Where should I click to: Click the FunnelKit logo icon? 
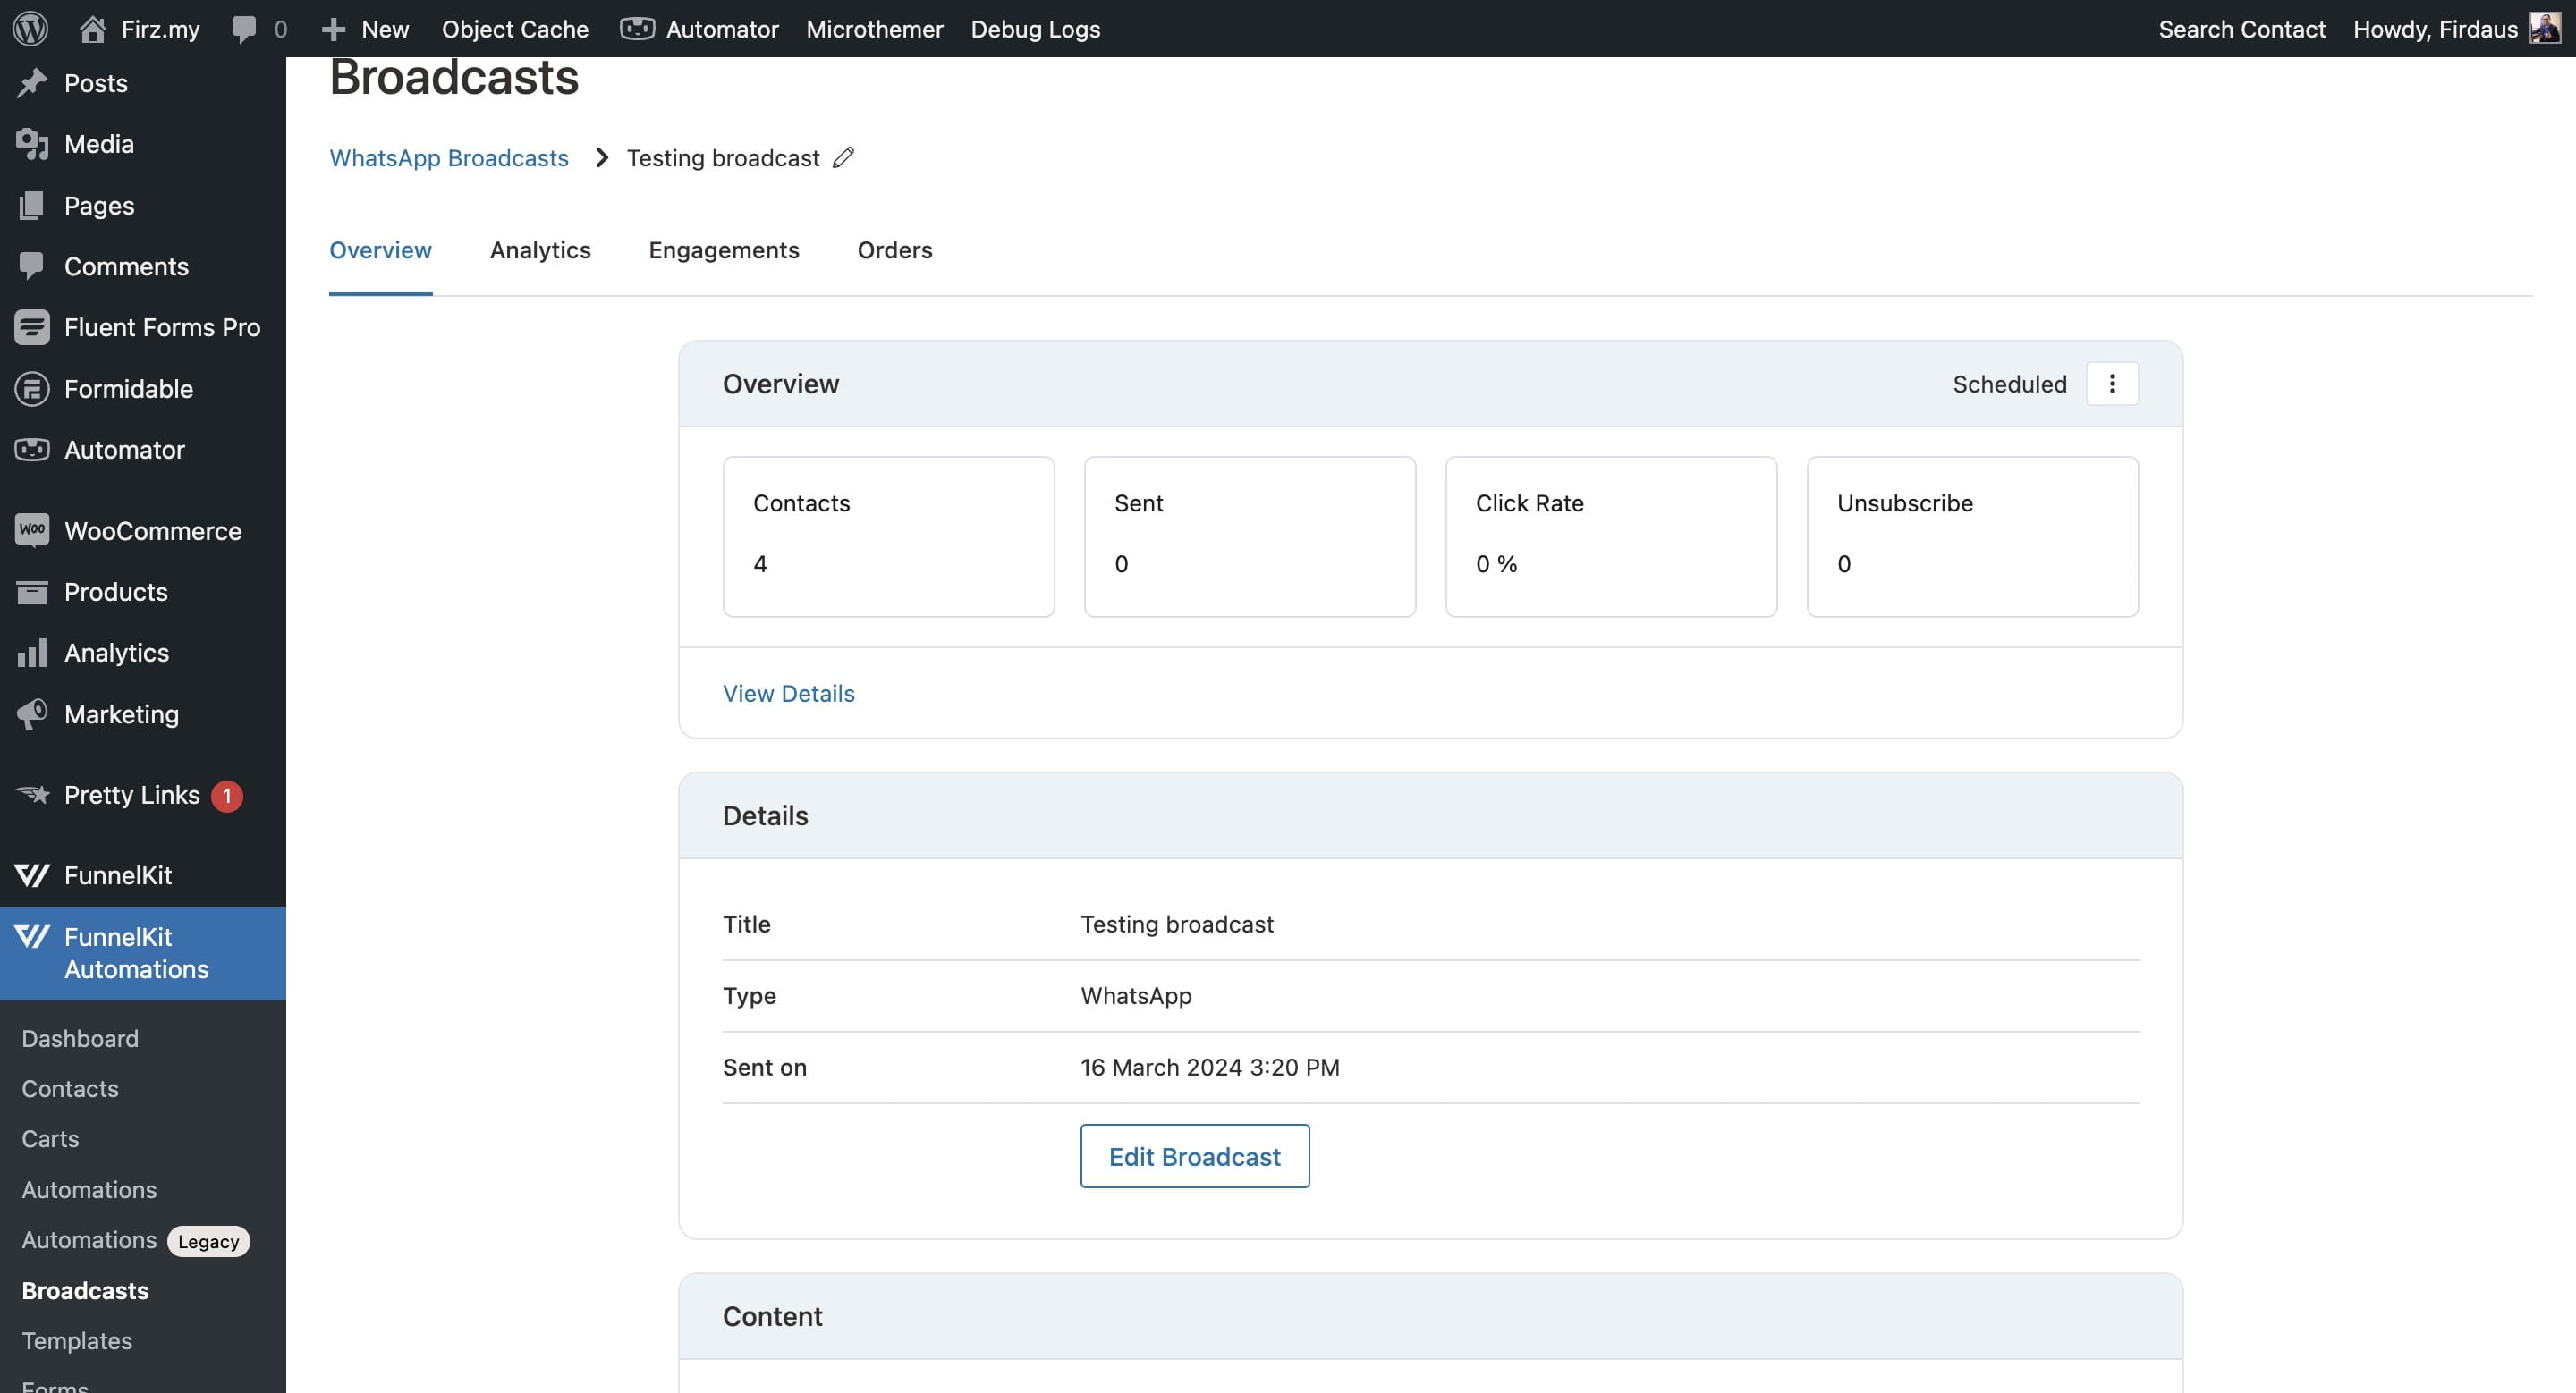coord(32,875)
